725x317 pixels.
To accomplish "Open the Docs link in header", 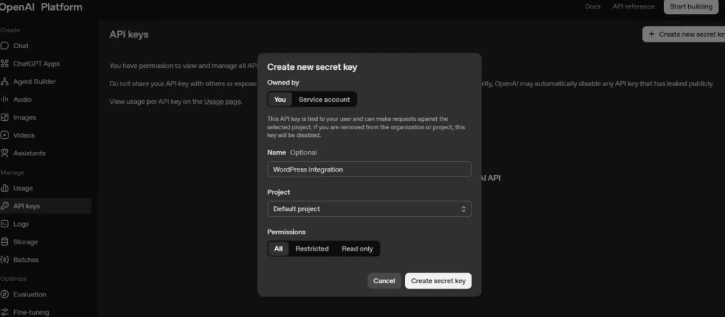I will (593, 6).
